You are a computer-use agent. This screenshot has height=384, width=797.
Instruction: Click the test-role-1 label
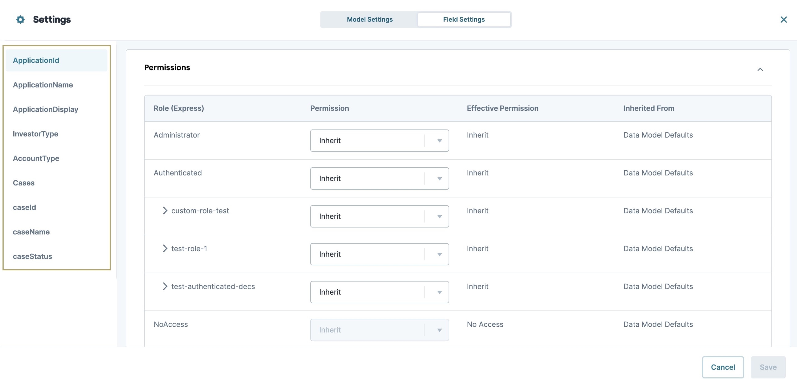point(189,248)
